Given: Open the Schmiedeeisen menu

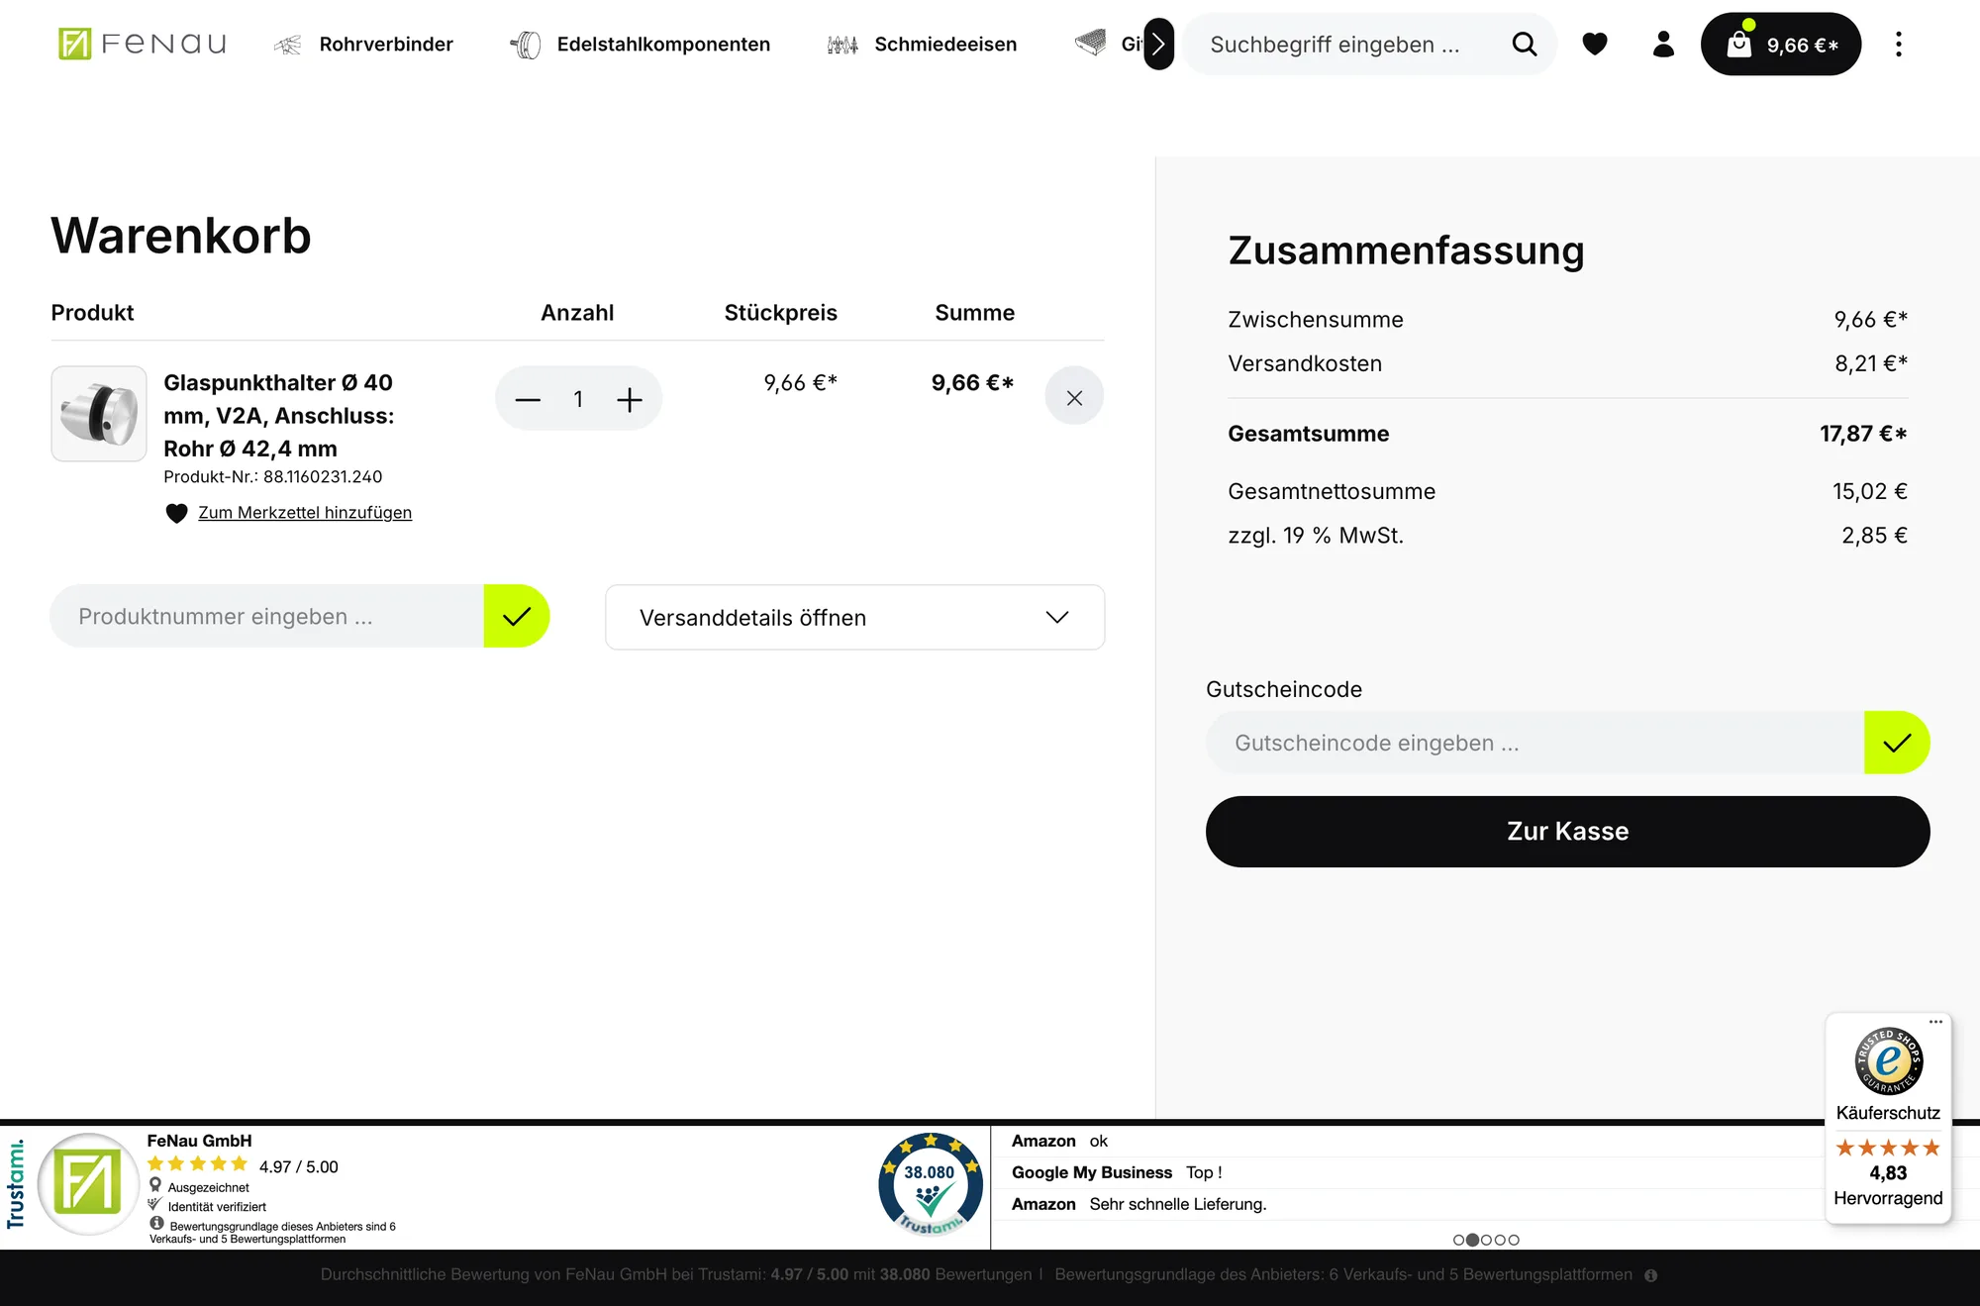Looking at the screenshot, I should coord(945,45).
